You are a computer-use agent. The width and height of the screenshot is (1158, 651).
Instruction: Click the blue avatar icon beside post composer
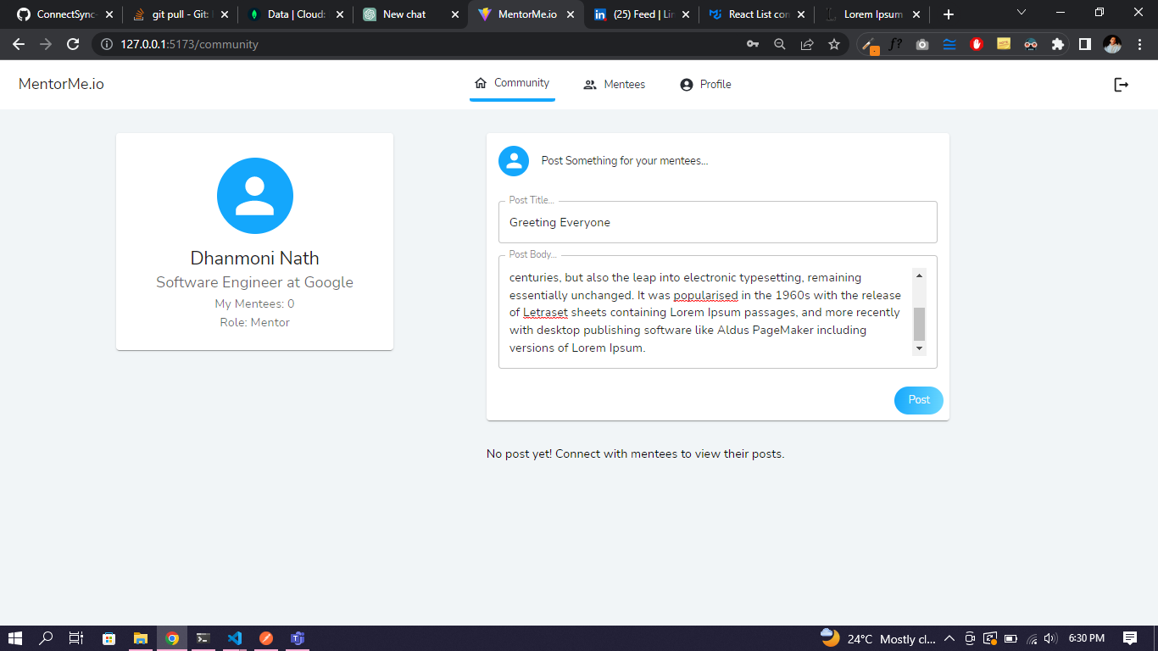pos(514,160)
